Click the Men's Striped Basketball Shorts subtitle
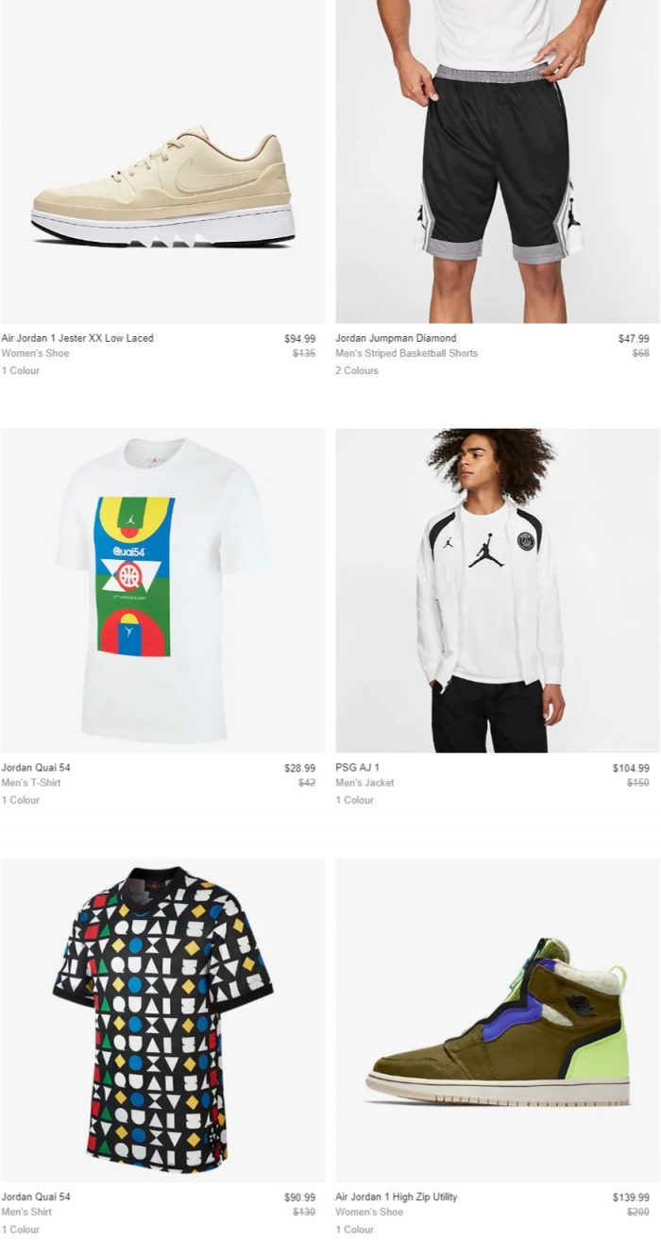Image resolution: width=661 pixels, height=1256 pixels. click(x=406, y=353)
